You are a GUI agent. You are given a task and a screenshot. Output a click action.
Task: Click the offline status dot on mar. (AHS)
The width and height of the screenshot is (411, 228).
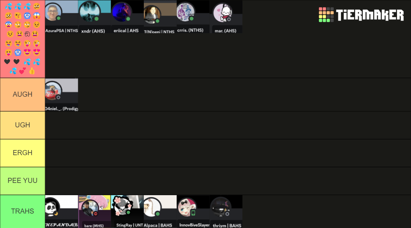(x=229, y=19)
